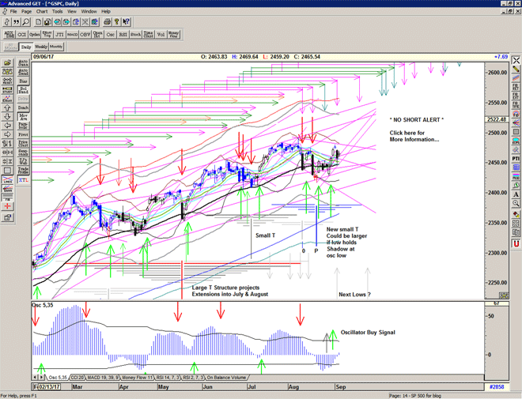Open the Window menu
The height and width of the screenshot is (399, 522).
click(x=89, y=12)
